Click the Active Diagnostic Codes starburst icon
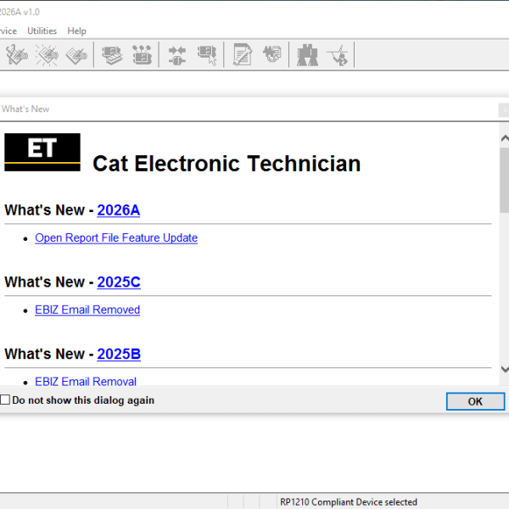The width and height of the screenshot is (509, 509). click(47, 55)
